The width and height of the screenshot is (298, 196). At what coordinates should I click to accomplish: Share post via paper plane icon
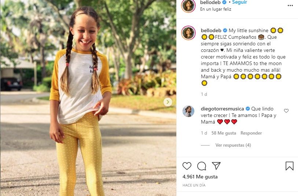click(x=216, y=166)
